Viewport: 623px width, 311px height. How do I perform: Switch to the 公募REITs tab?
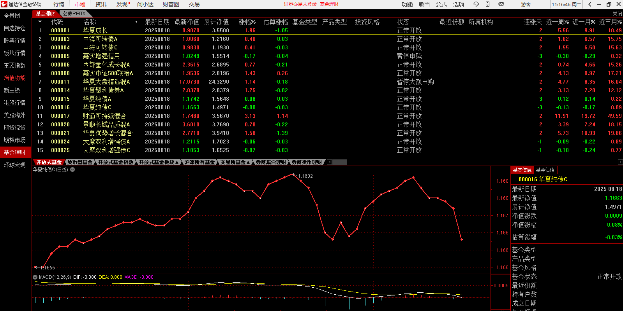[74, 14]
